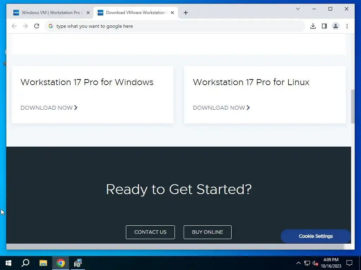Open Cookie Settings
The image size is (361, 270).
(x=316, y=236)
